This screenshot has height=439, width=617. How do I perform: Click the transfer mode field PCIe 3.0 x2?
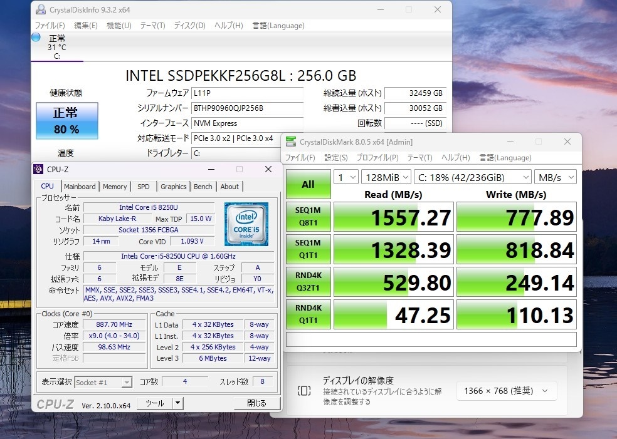(x=236, y=138)
